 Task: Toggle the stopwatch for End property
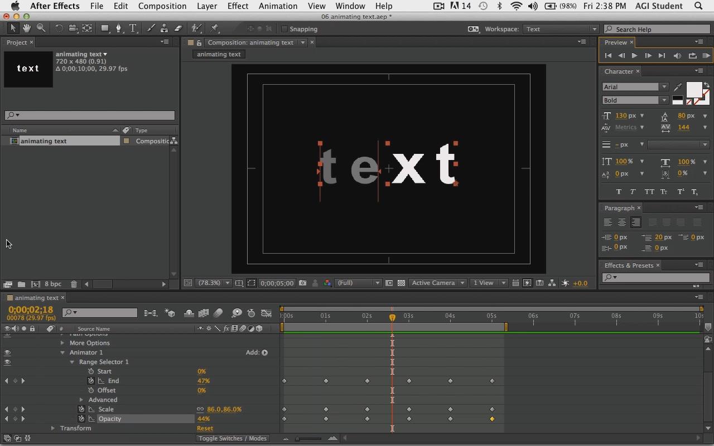point(91,381)
